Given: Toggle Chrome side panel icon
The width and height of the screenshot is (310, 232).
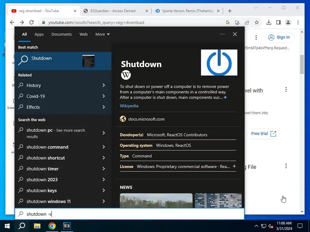Looking at the screenshot, I should click(x=279, y=22).
